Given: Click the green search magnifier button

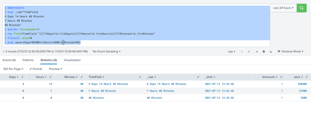Looking at the screenshot, I should (x=301, y=8).
